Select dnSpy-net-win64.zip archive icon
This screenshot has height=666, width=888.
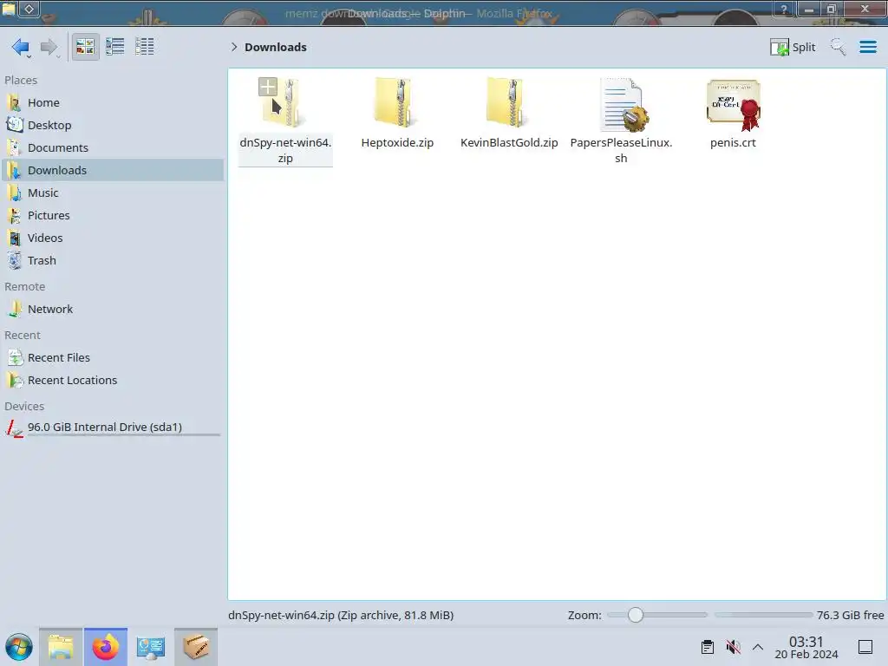[284, 103]
